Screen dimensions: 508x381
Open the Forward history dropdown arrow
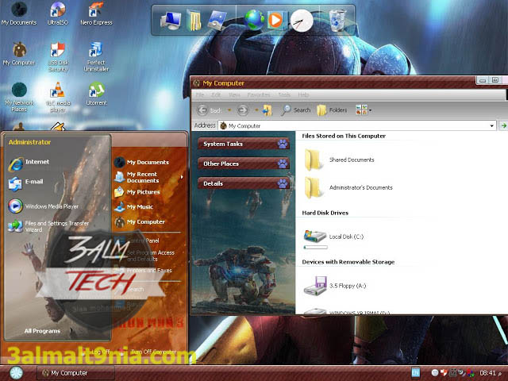coord(256,110)
